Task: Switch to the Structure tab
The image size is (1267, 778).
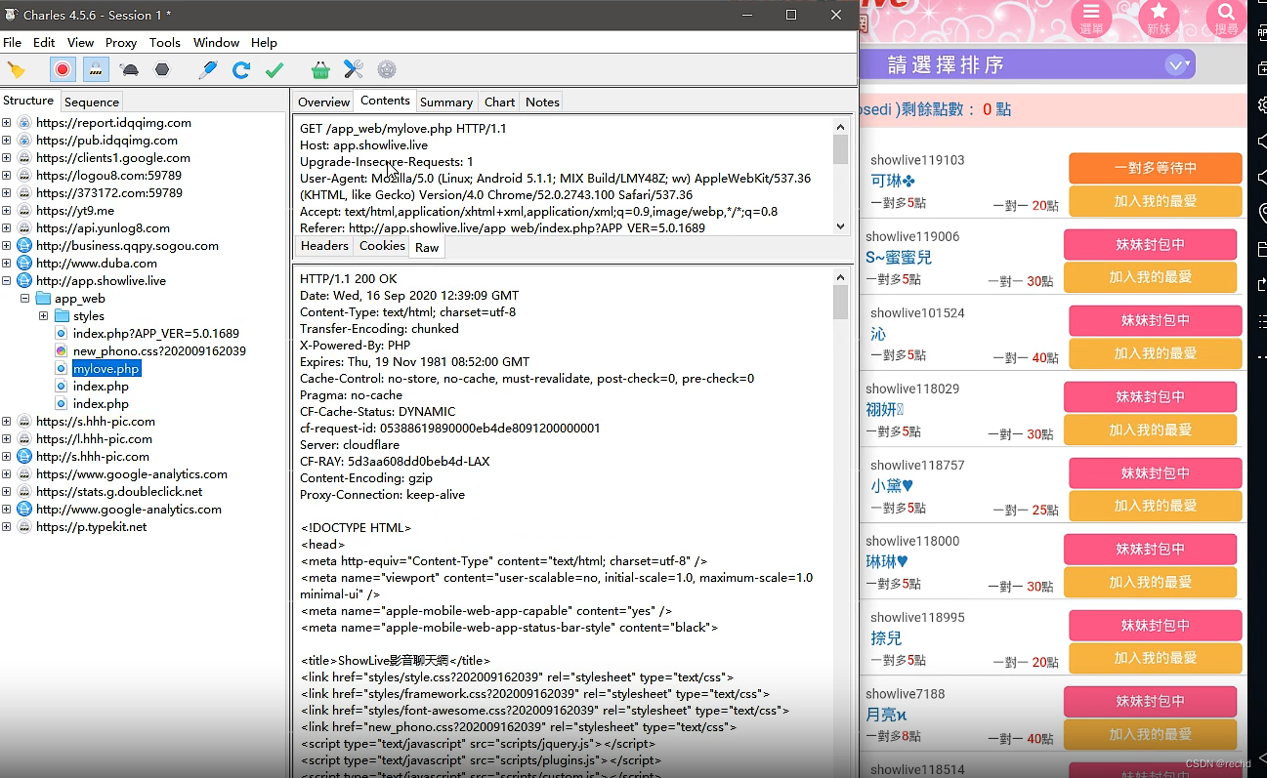Action: click(28, 101)
